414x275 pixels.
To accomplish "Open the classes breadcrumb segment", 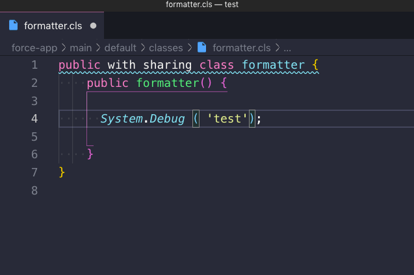I will [x=166, y=48].
